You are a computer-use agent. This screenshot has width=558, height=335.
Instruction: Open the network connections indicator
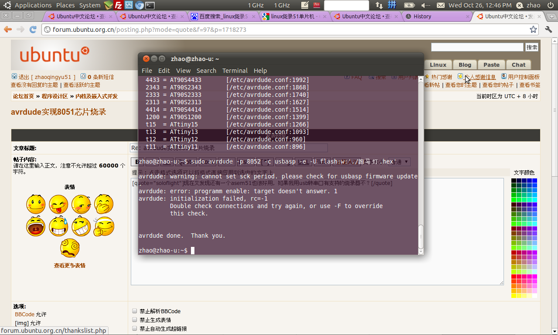379,5
